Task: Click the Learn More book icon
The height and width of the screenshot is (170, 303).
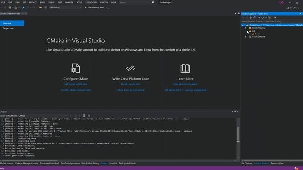Action: tap(185, 68)
